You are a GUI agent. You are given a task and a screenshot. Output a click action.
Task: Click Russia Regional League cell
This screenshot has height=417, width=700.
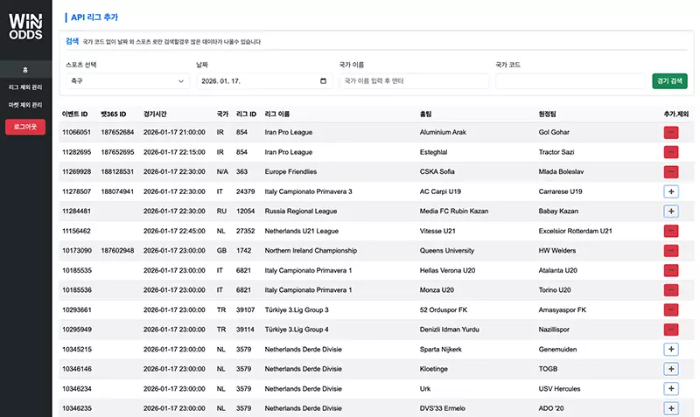click(x=301, y=212)
